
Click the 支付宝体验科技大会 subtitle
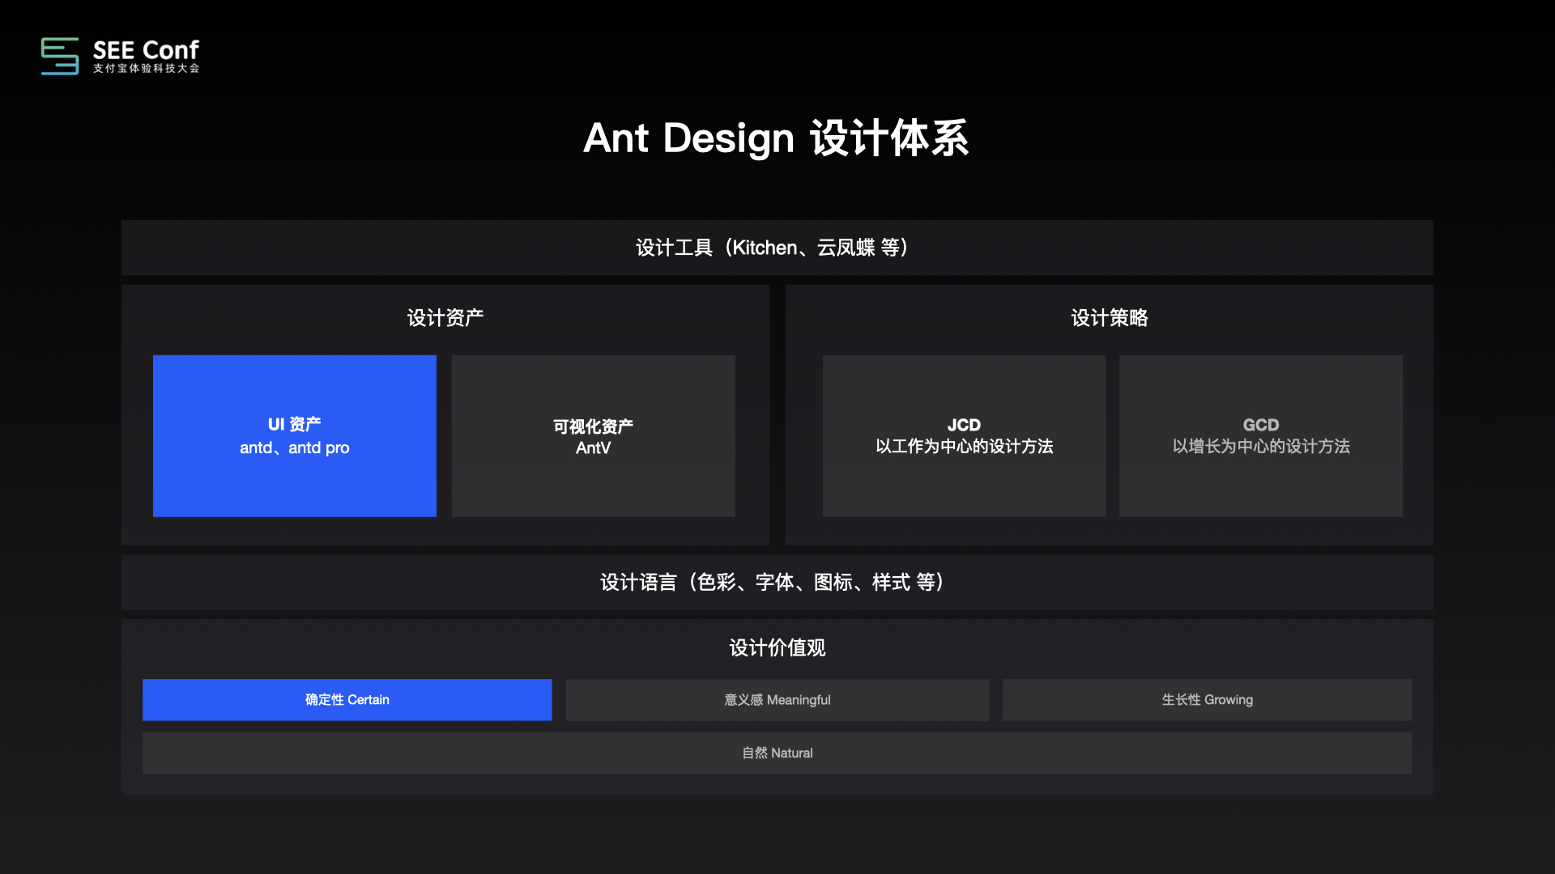(146, 69)
